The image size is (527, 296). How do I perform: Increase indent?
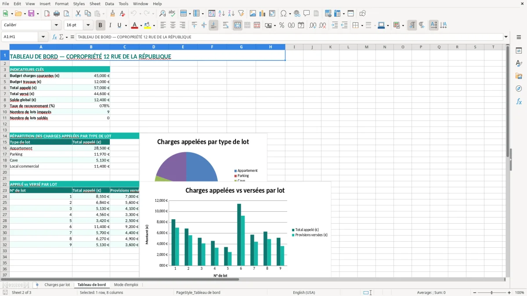(x=335, y=25)
